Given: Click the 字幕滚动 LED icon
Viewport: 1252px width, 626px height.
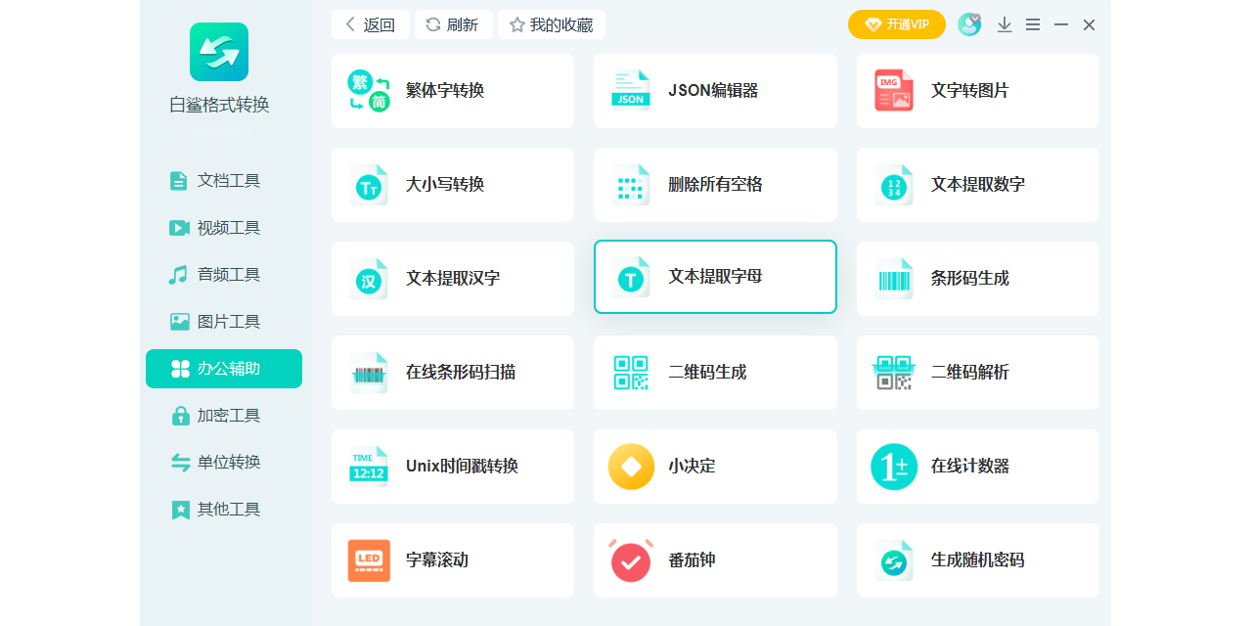Looking at the screenshot, I should click(369, 560).
